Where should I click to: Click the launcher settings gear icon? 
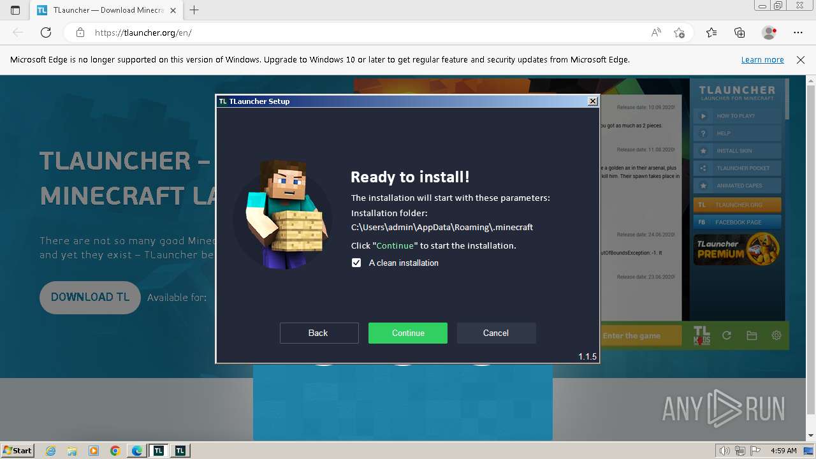coord(776,335)
